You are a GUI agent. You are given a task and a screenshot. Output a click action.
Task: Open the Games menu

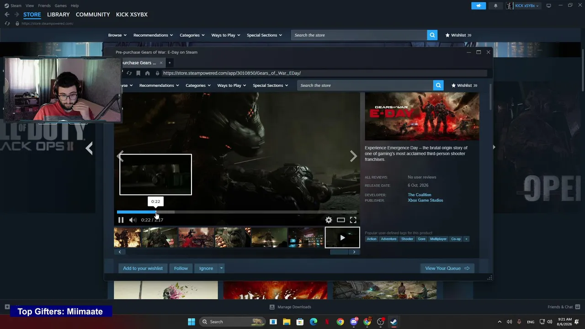(x=61, y=5)
